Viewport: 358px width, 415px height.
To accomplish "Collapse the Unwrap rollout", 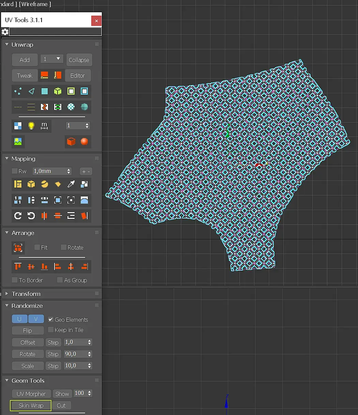I will pos(6,45).
